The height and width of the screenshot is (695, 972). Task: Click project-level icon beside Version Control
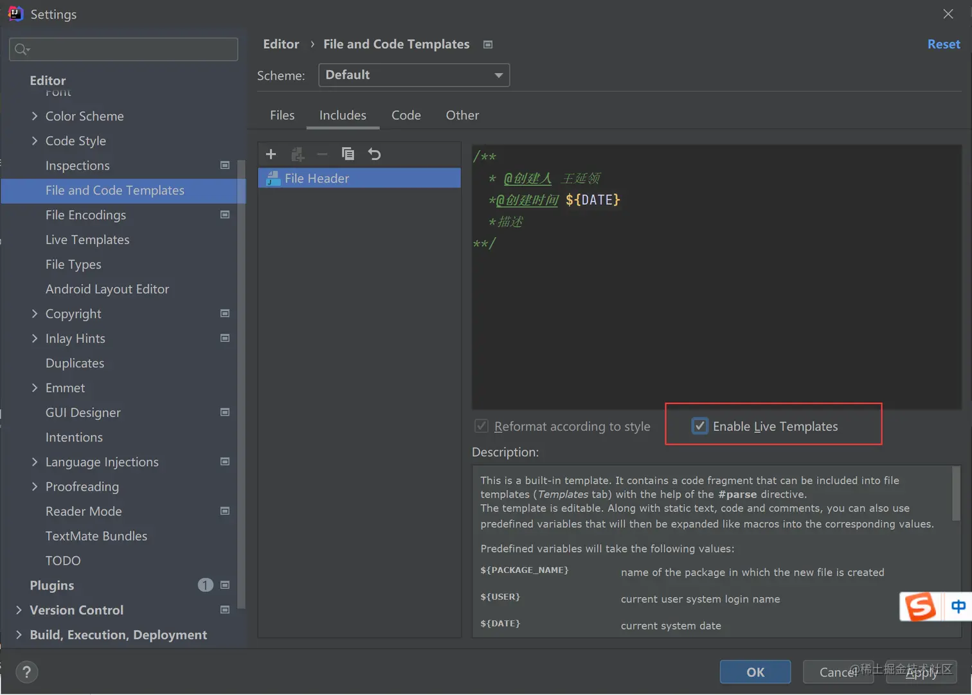tap(225, 610)
